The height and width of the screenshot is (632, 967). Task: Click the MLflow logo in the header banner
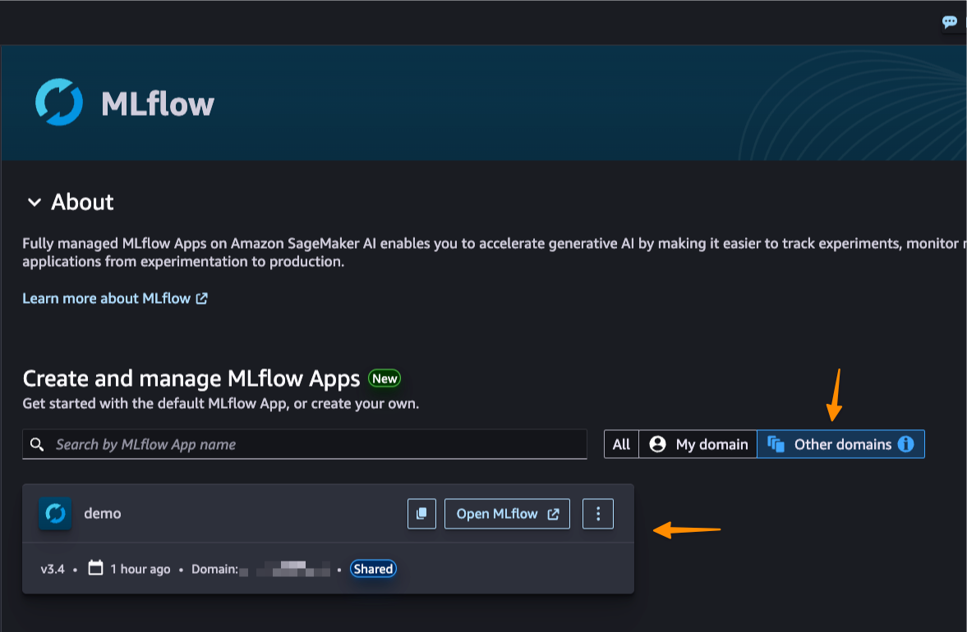[59, 103]
